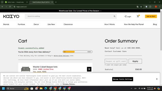Image resolution: width=162 pixels, height=91 pixels.
Task: Click the search magnifier icon
Action: pos(114,16)
